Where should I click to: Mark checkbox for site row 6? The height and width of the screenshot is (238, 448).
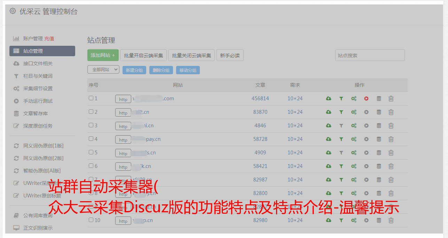click(x=91, y=166)
